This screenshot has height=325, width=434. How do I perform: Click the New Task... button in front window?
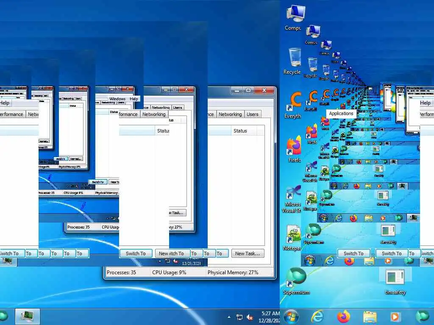[x=248, y=253]
